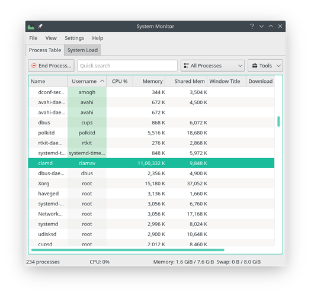Screen dimensions: 311x296
Task: Sort by the Memory column header
Action: 149,81
